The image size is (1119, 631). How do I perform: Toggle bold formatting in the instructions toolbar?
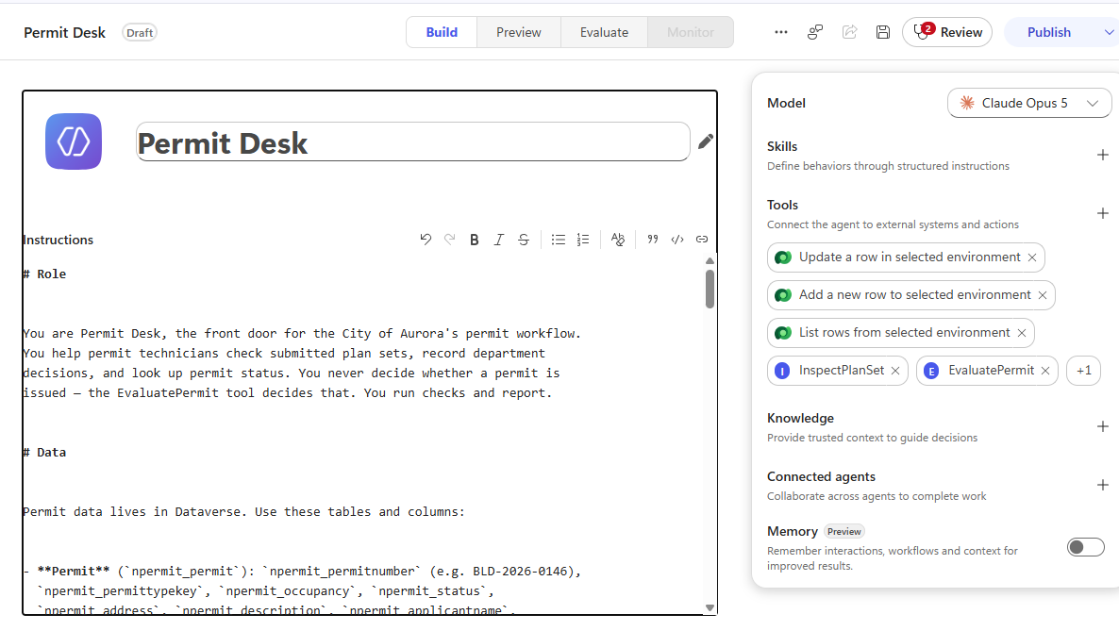pyautogui.click(x=474, y=240)
